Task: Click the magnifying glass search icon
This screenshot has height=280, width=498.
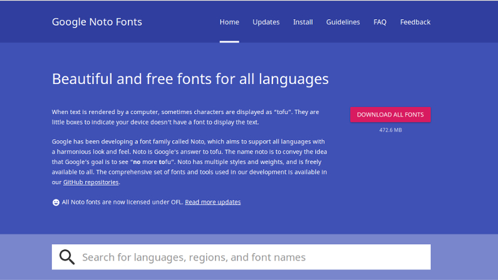Action: coord(67,257)
